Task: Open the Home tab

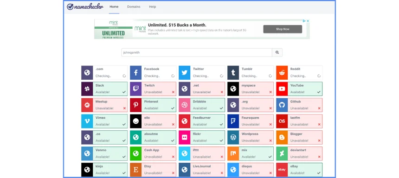Action: click(x=114, y=7)
